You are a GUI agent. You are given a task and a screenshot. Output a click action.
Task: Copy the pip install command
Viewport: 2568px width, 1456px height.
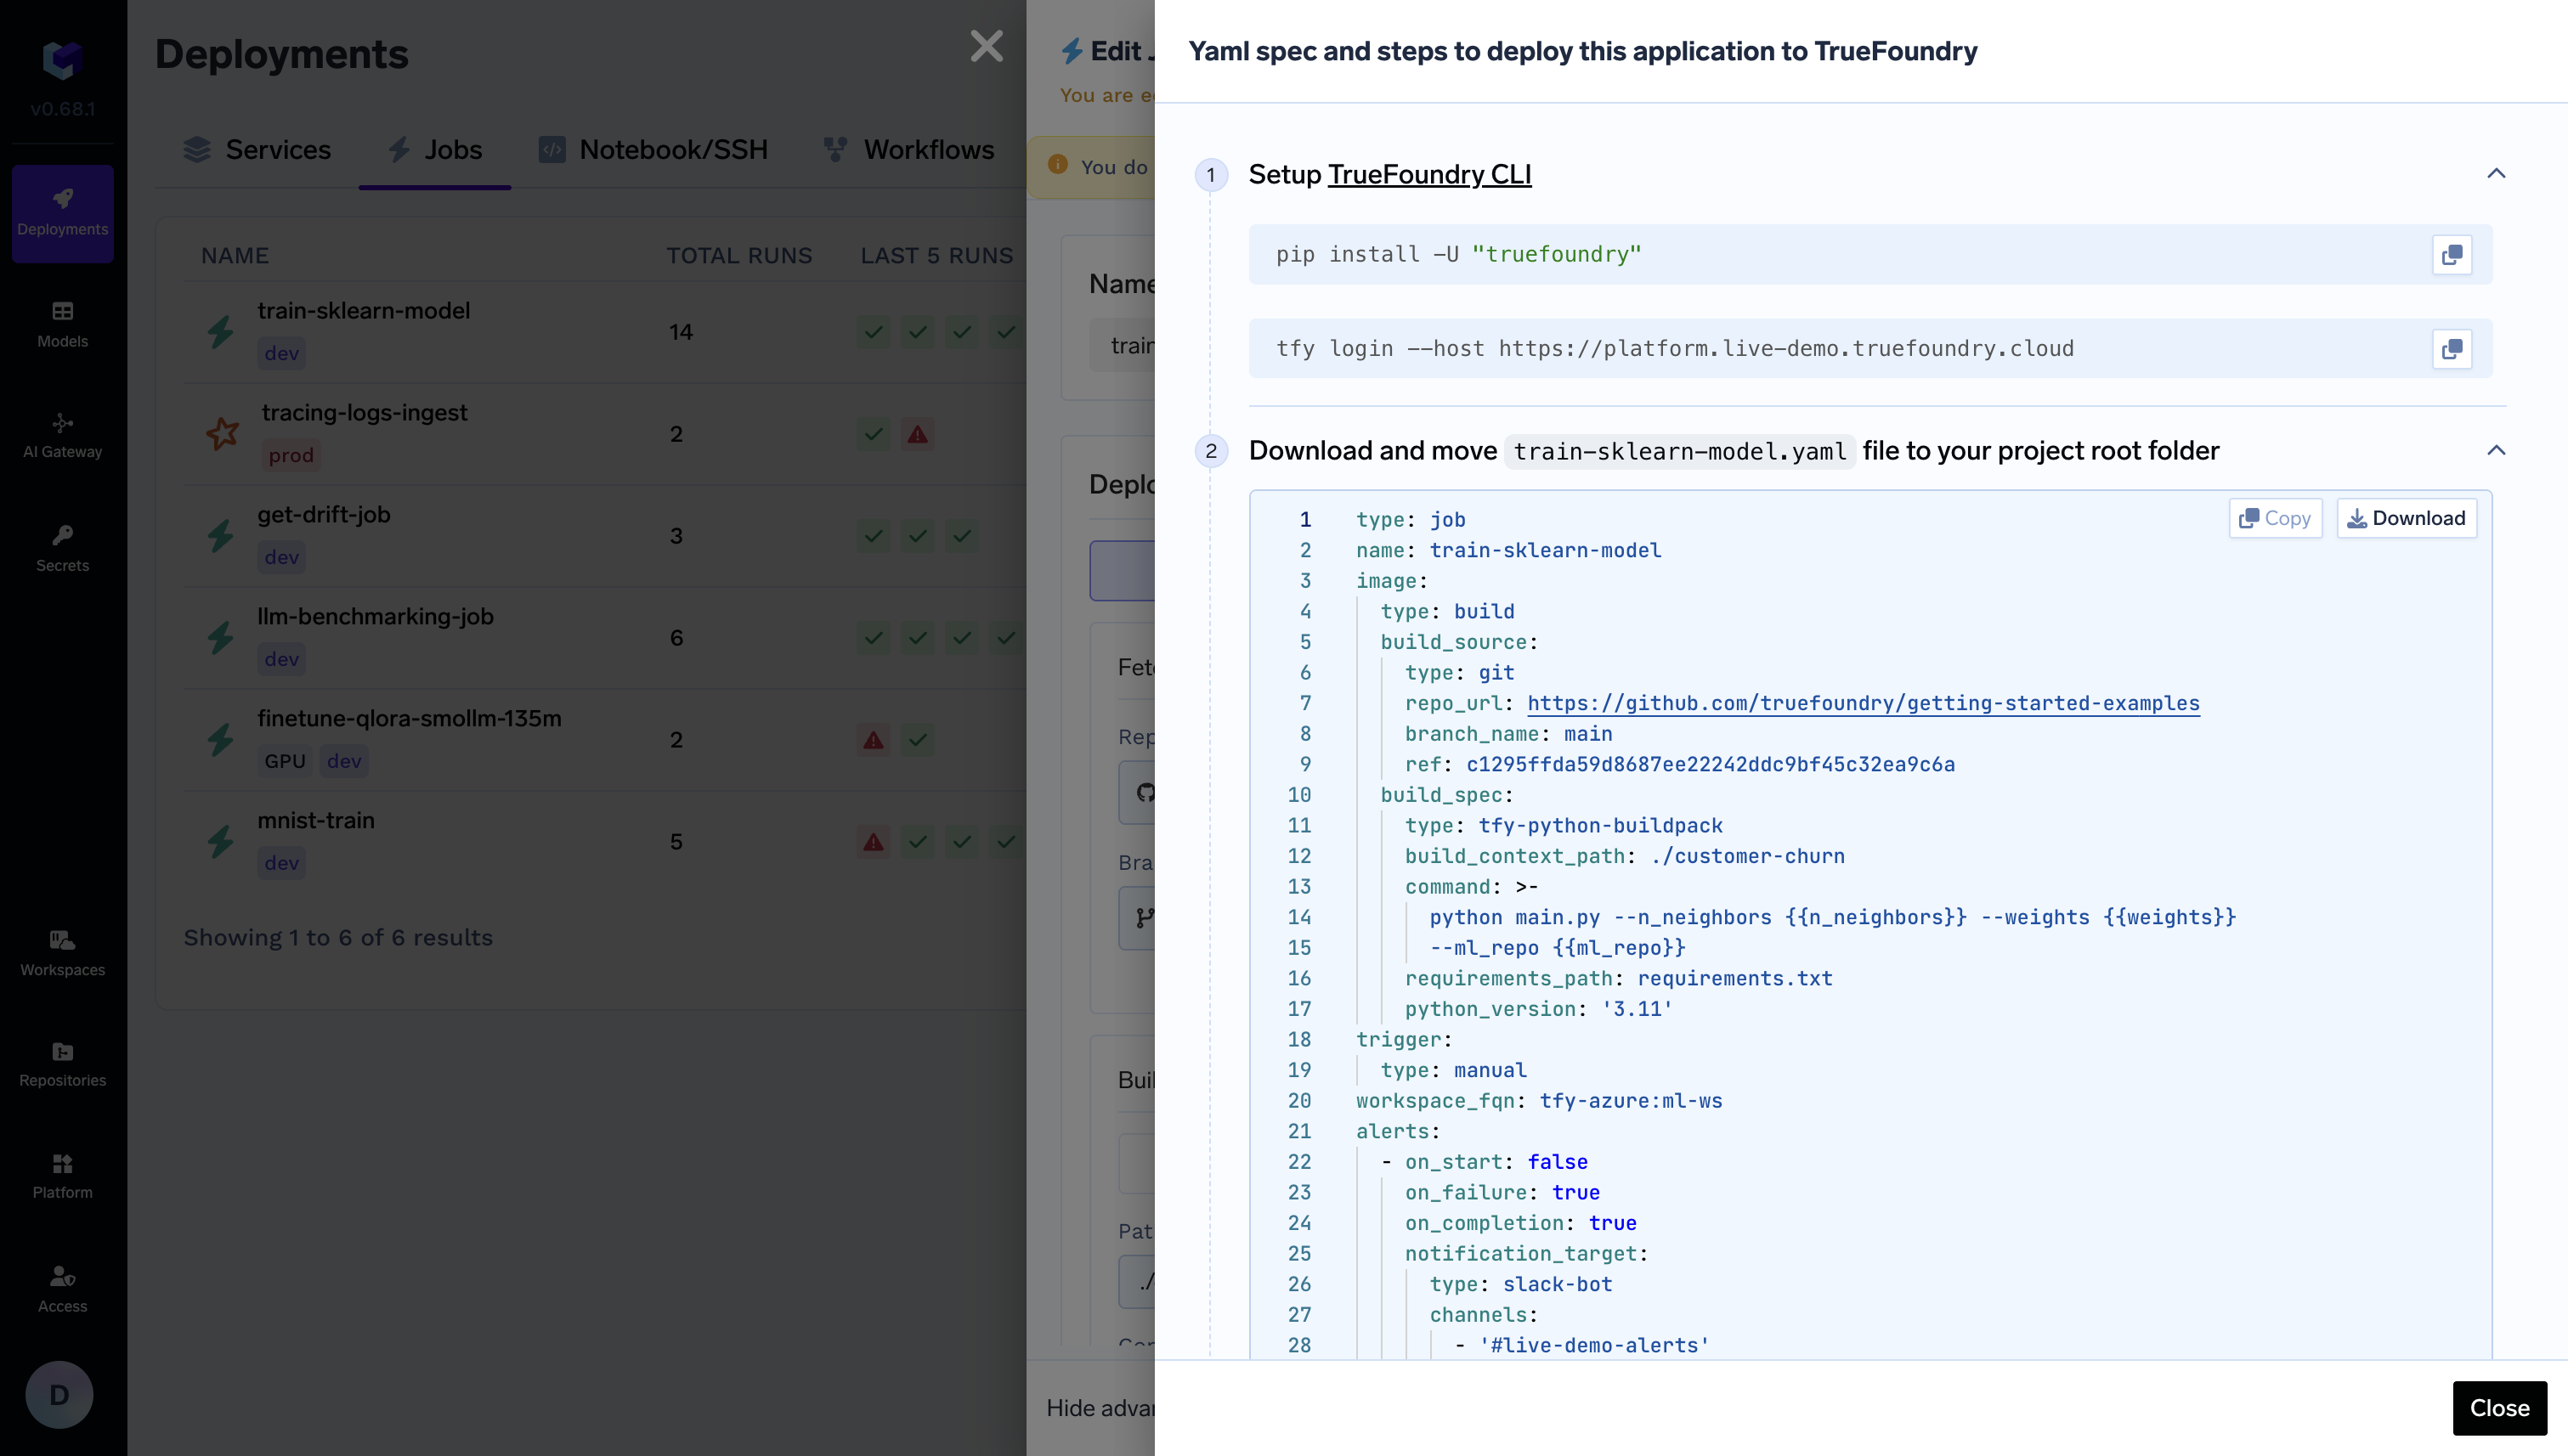click(2451, 255)
